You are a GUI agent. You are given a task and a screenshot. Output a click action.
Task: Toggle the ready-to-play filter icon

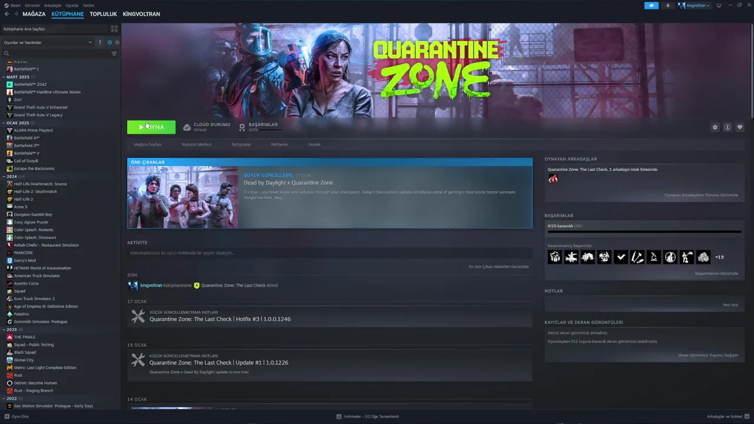coord(117,42)
